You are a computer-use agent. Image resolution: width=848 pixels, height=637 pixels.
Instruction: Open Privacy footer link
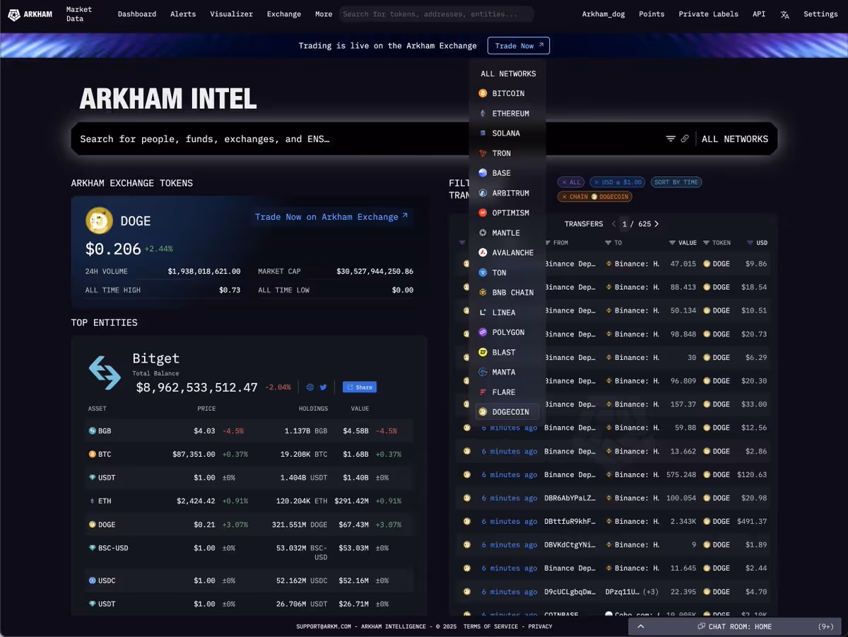point(541,626)
